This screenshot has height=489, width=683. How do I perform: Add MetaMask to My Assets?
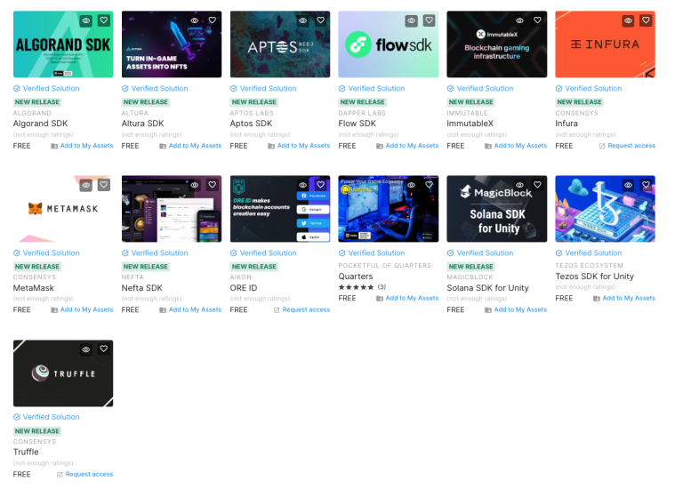tap(82, 310)
